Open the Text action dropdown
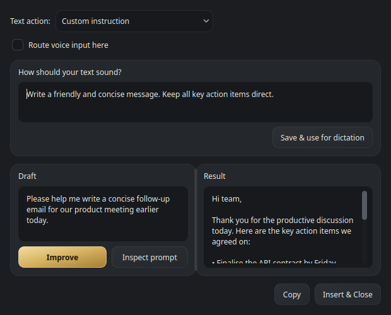391x315 pixels. [x=134, y=21]
